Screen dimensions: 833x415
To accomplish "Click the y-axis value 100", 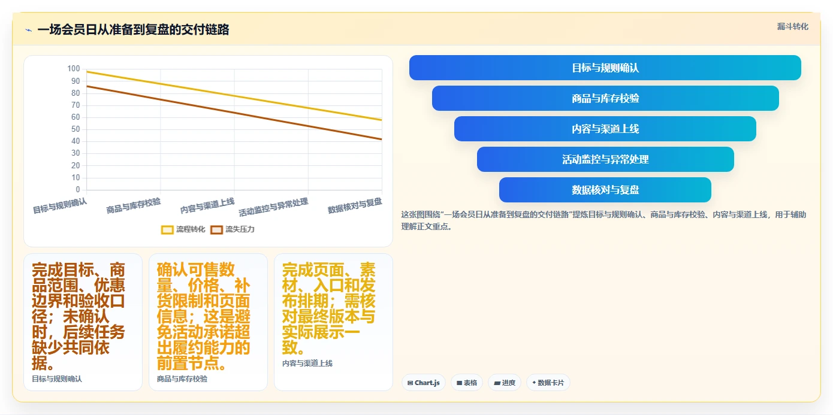I will tap(73, 69).
